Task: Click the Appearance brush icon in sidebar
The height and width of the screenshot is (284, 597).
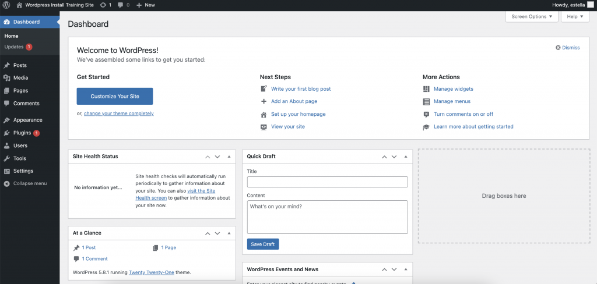Action: tap(6, 120)
